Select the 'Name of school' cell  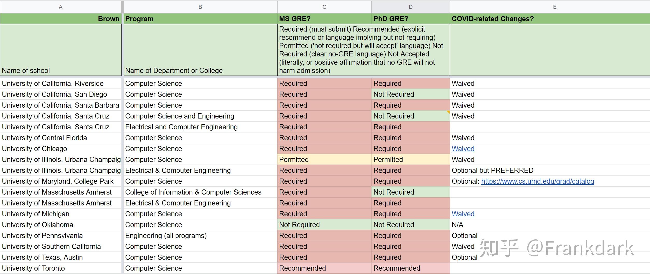click(x=61, y=50)
